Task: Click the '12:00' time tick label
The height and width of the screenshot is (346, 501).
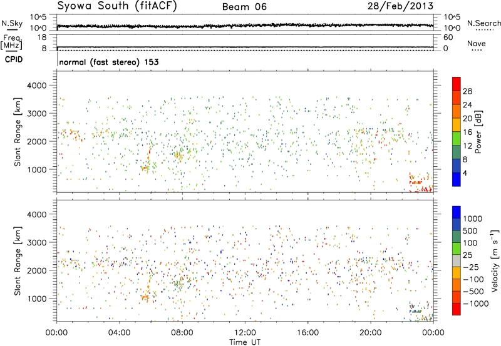Action: (x=245, y=333)
